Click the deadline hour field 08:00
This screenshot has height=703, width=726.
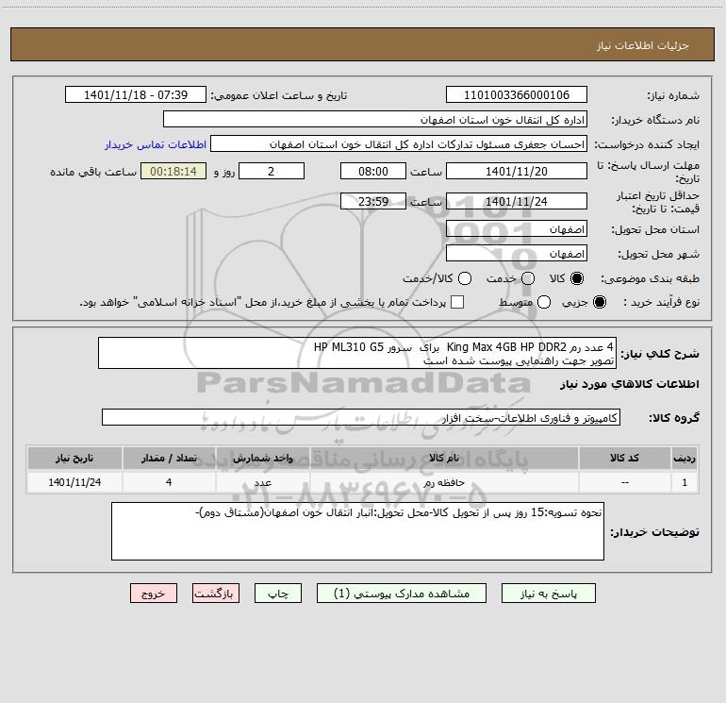[x=373, y=172]
